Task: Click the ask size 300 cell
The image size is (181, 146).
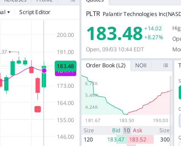Action: tap(165, 140)
